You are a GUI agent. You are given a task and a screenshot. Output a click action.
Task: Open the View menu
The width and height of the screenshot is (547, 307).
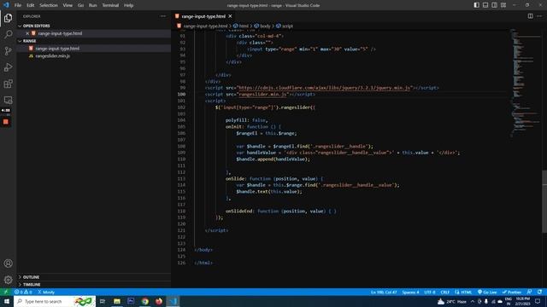tap(68, 5)
